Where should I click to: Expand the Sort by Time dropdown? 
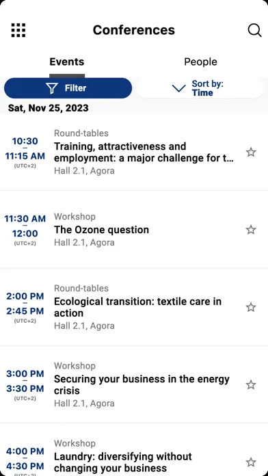click(x=200, y=88)
